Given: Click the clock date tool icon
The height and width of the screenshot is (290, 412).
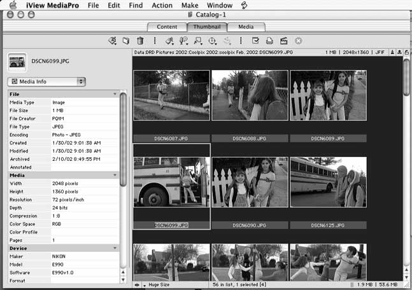Looking at the screenshot, I should click(212, 41).
